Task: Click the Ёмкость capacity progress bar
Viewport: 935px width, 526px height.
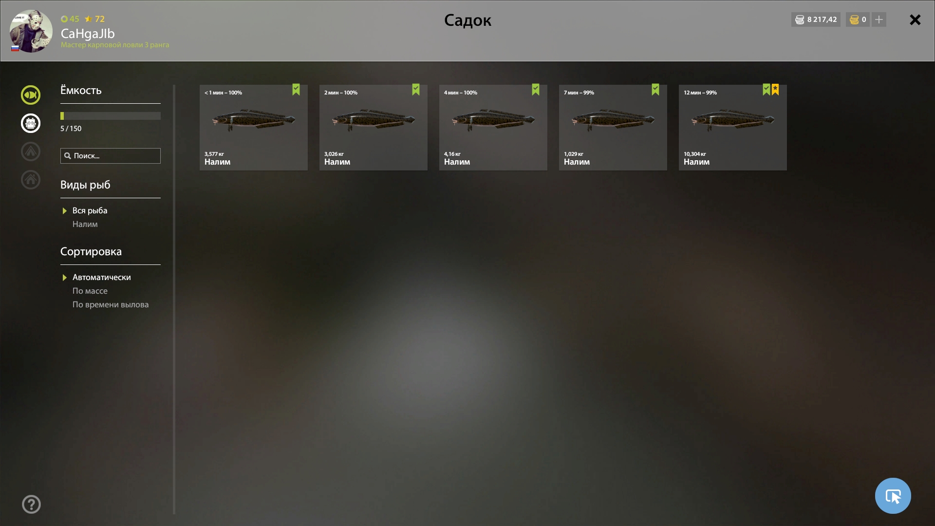Action: 111,116
